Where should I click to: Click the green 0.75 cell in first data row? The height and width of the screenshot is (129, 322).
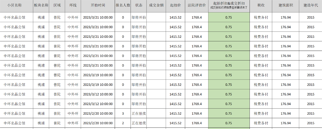[229, 17]
